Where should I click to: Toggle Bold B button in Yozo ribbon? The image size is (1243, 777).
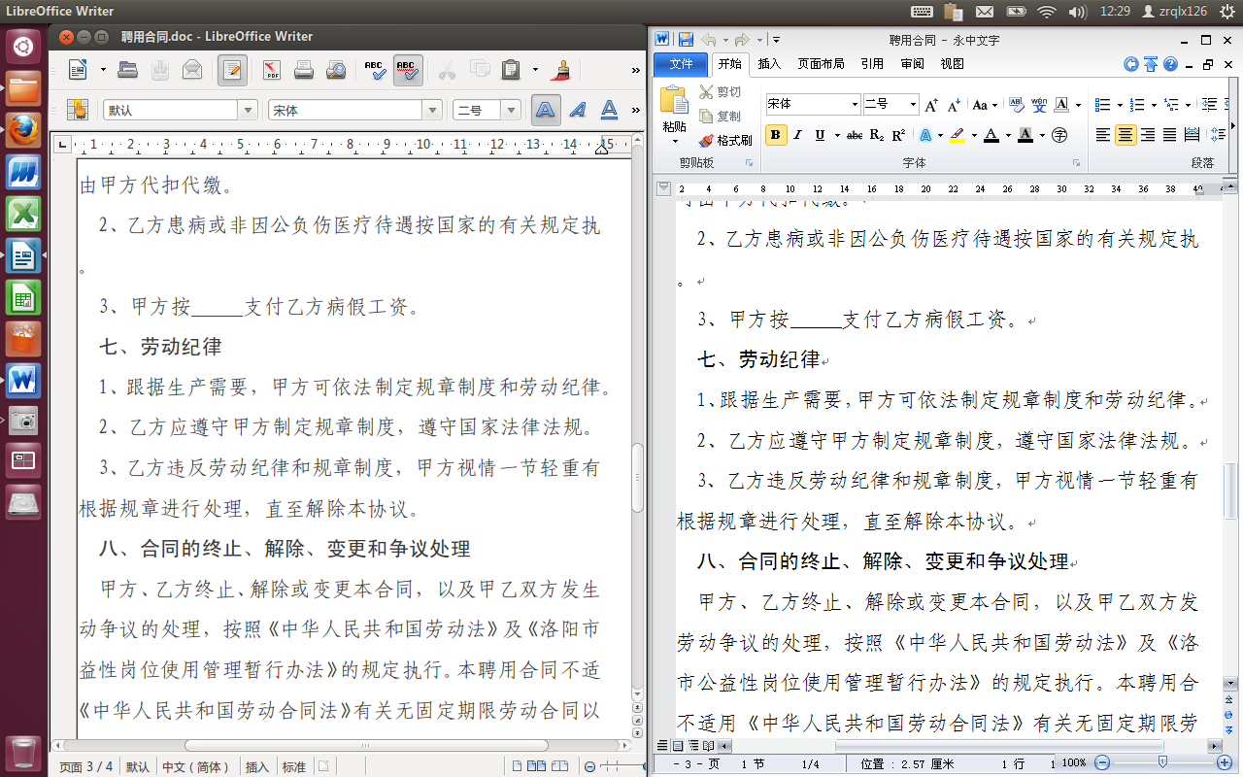click(x=776, y=135)
